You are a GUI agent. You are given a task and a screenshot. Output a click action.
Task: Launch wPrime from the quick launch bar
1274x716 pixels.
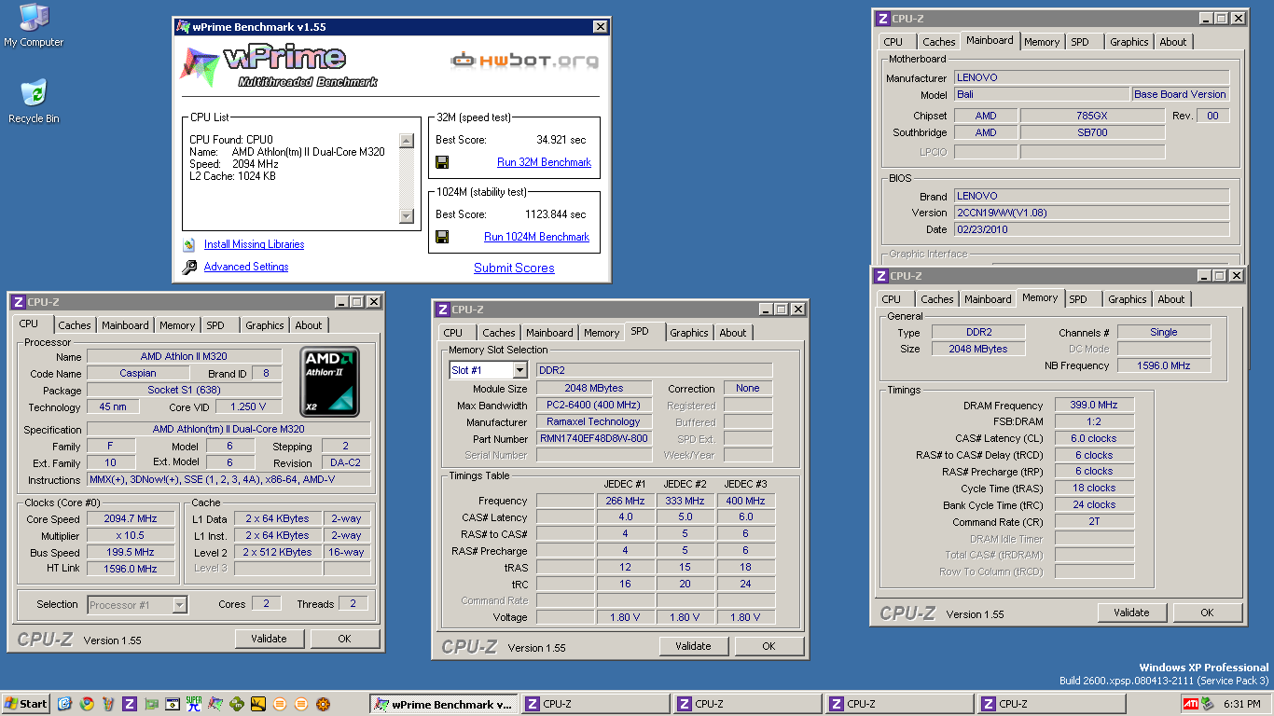coord(215,704)
